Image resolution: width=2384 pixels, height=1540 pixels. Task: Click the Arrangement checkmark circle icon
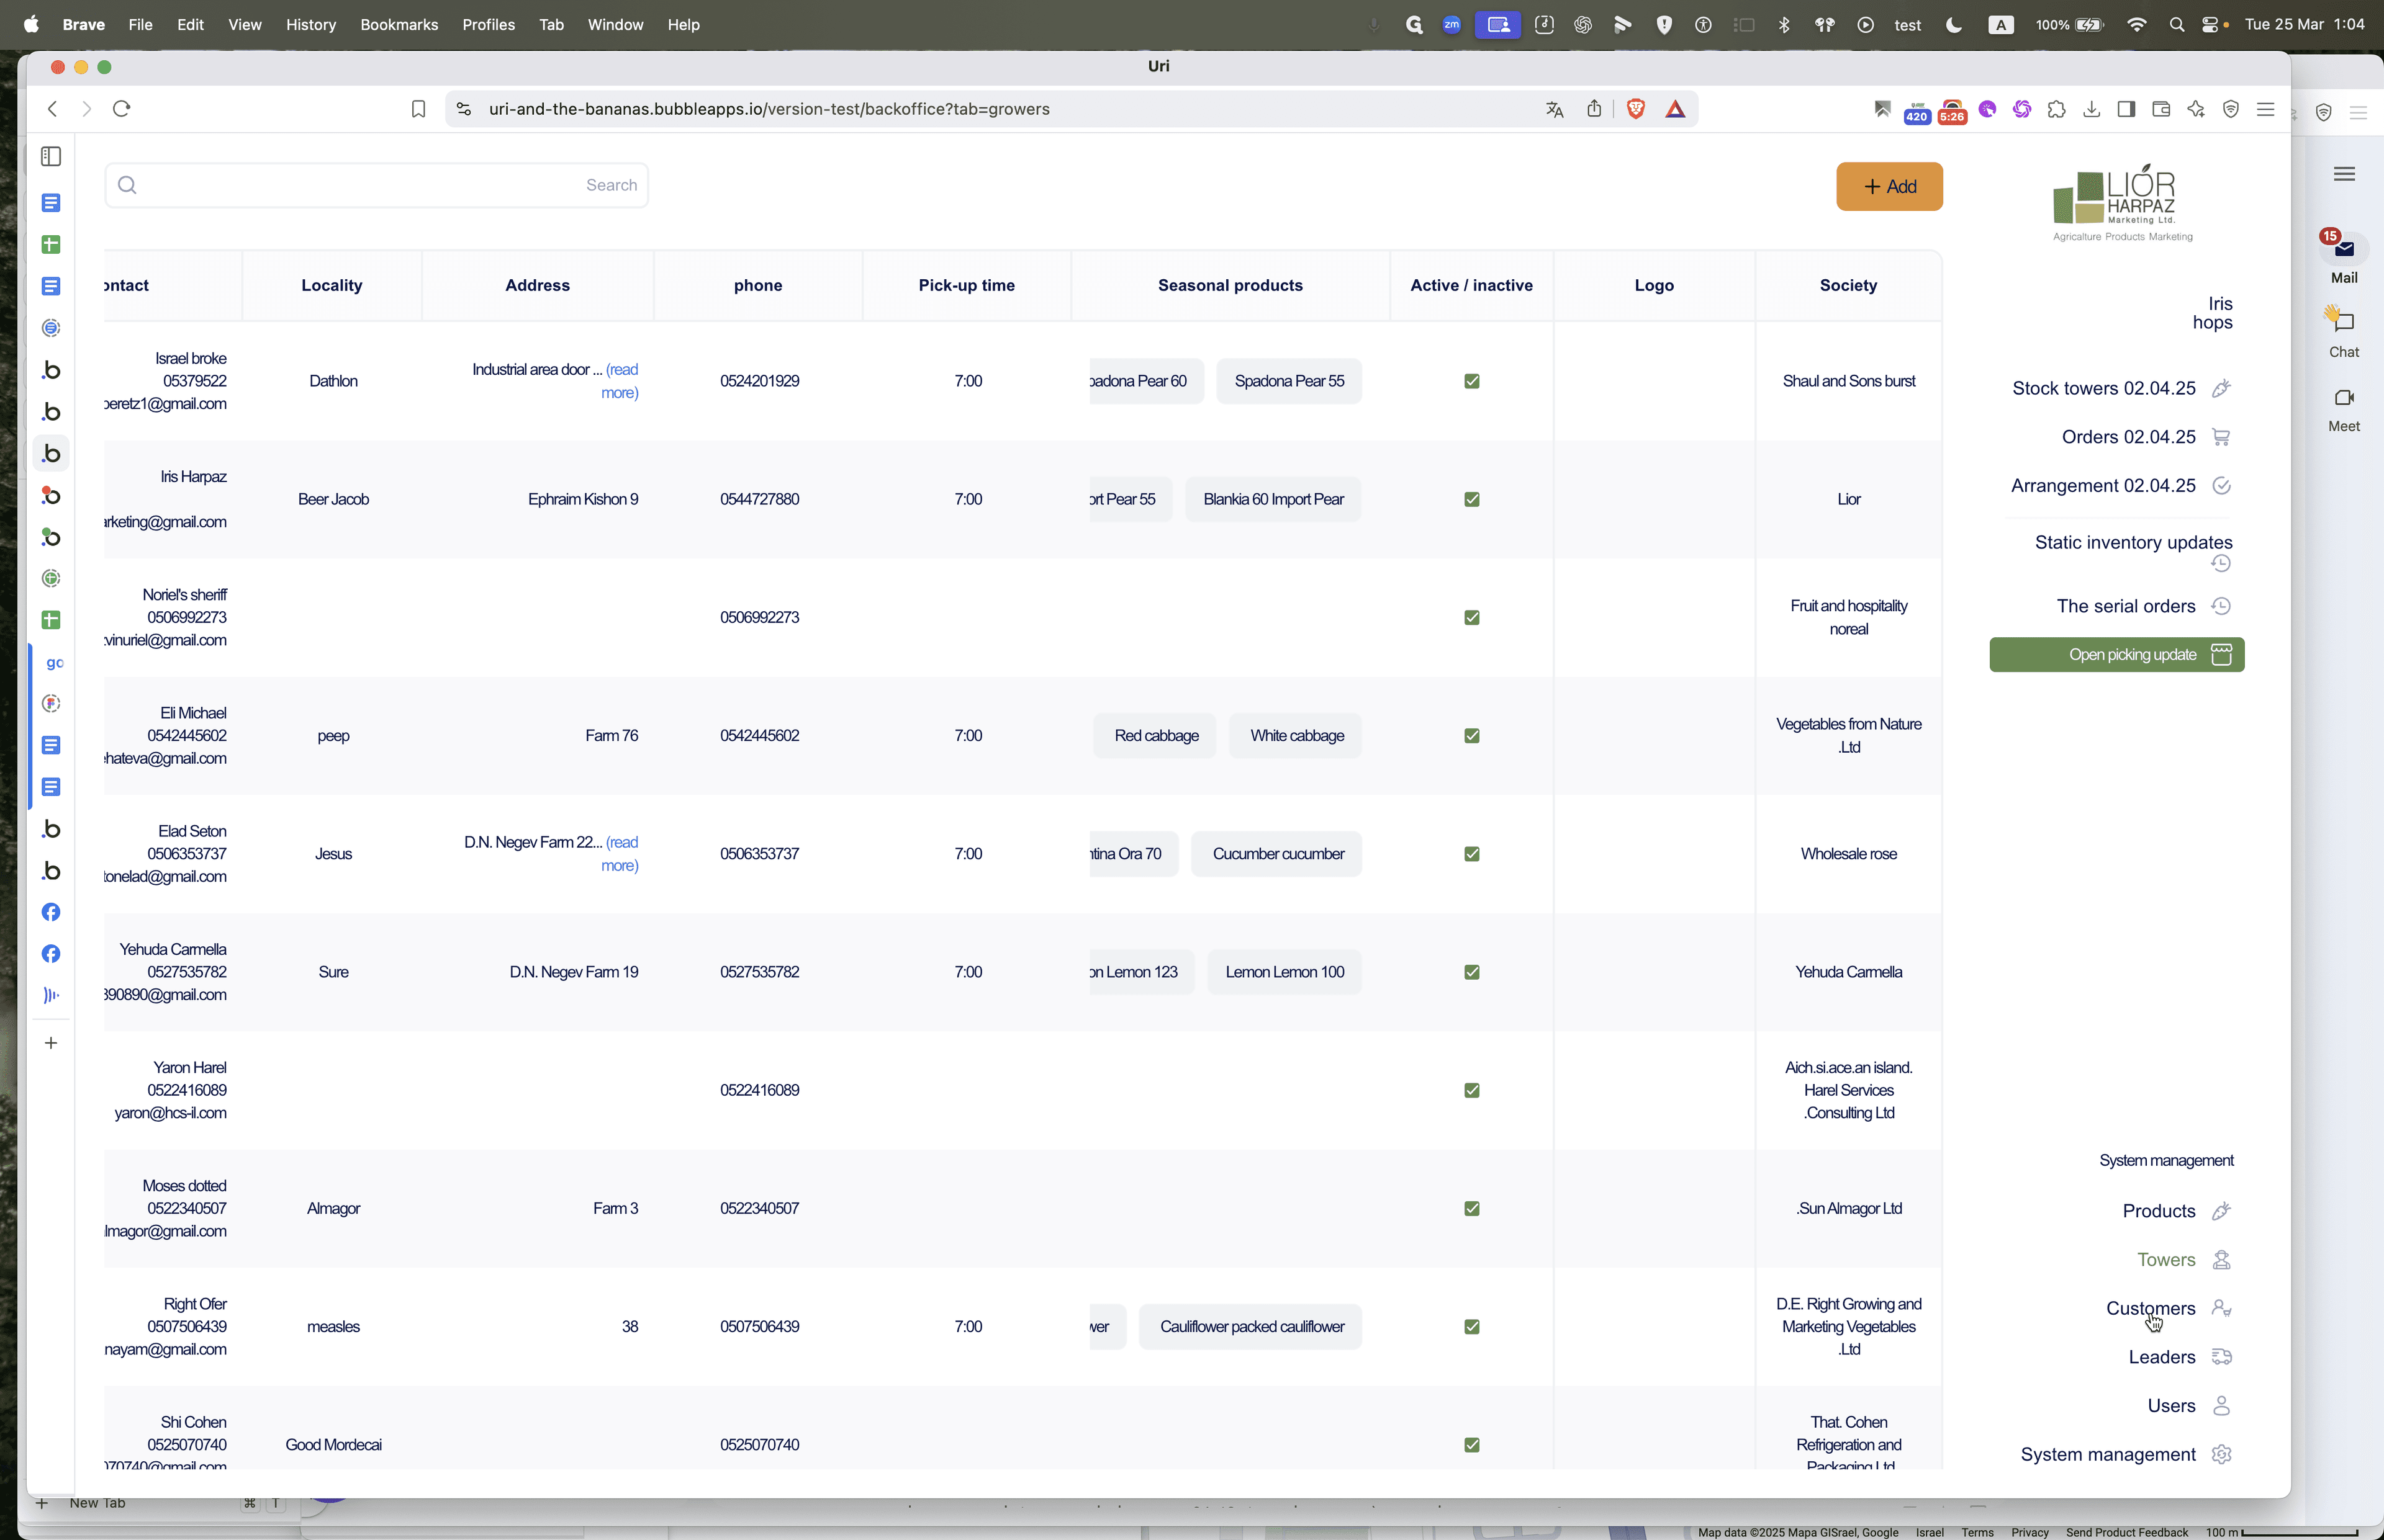pyautogui.click(x=2221, y=486)
